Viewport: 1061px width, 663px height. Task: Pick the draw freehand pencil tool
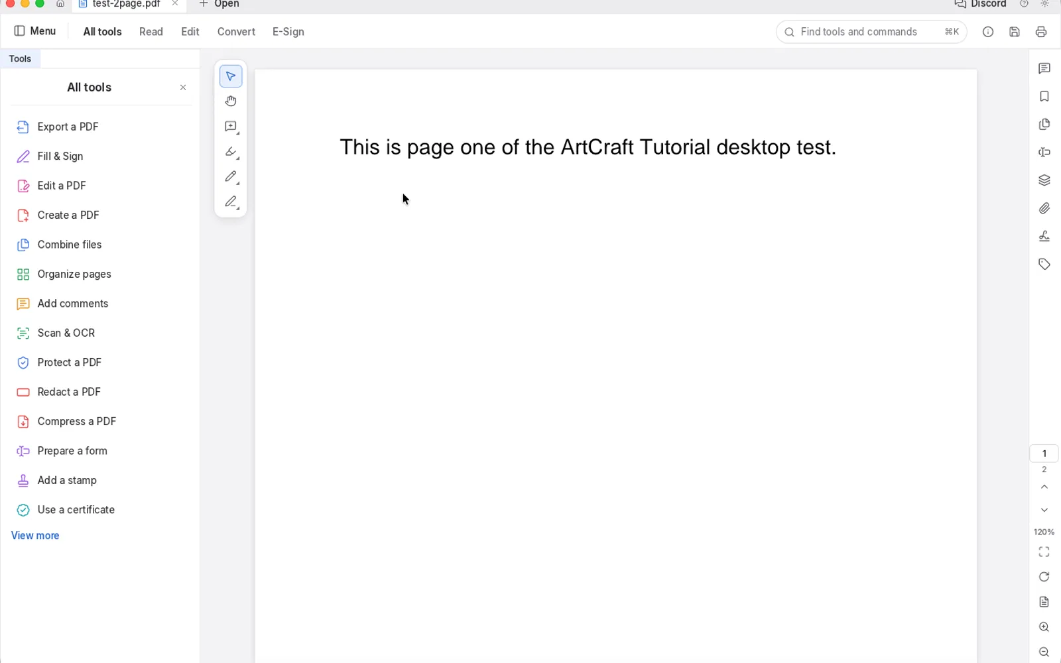230,176
